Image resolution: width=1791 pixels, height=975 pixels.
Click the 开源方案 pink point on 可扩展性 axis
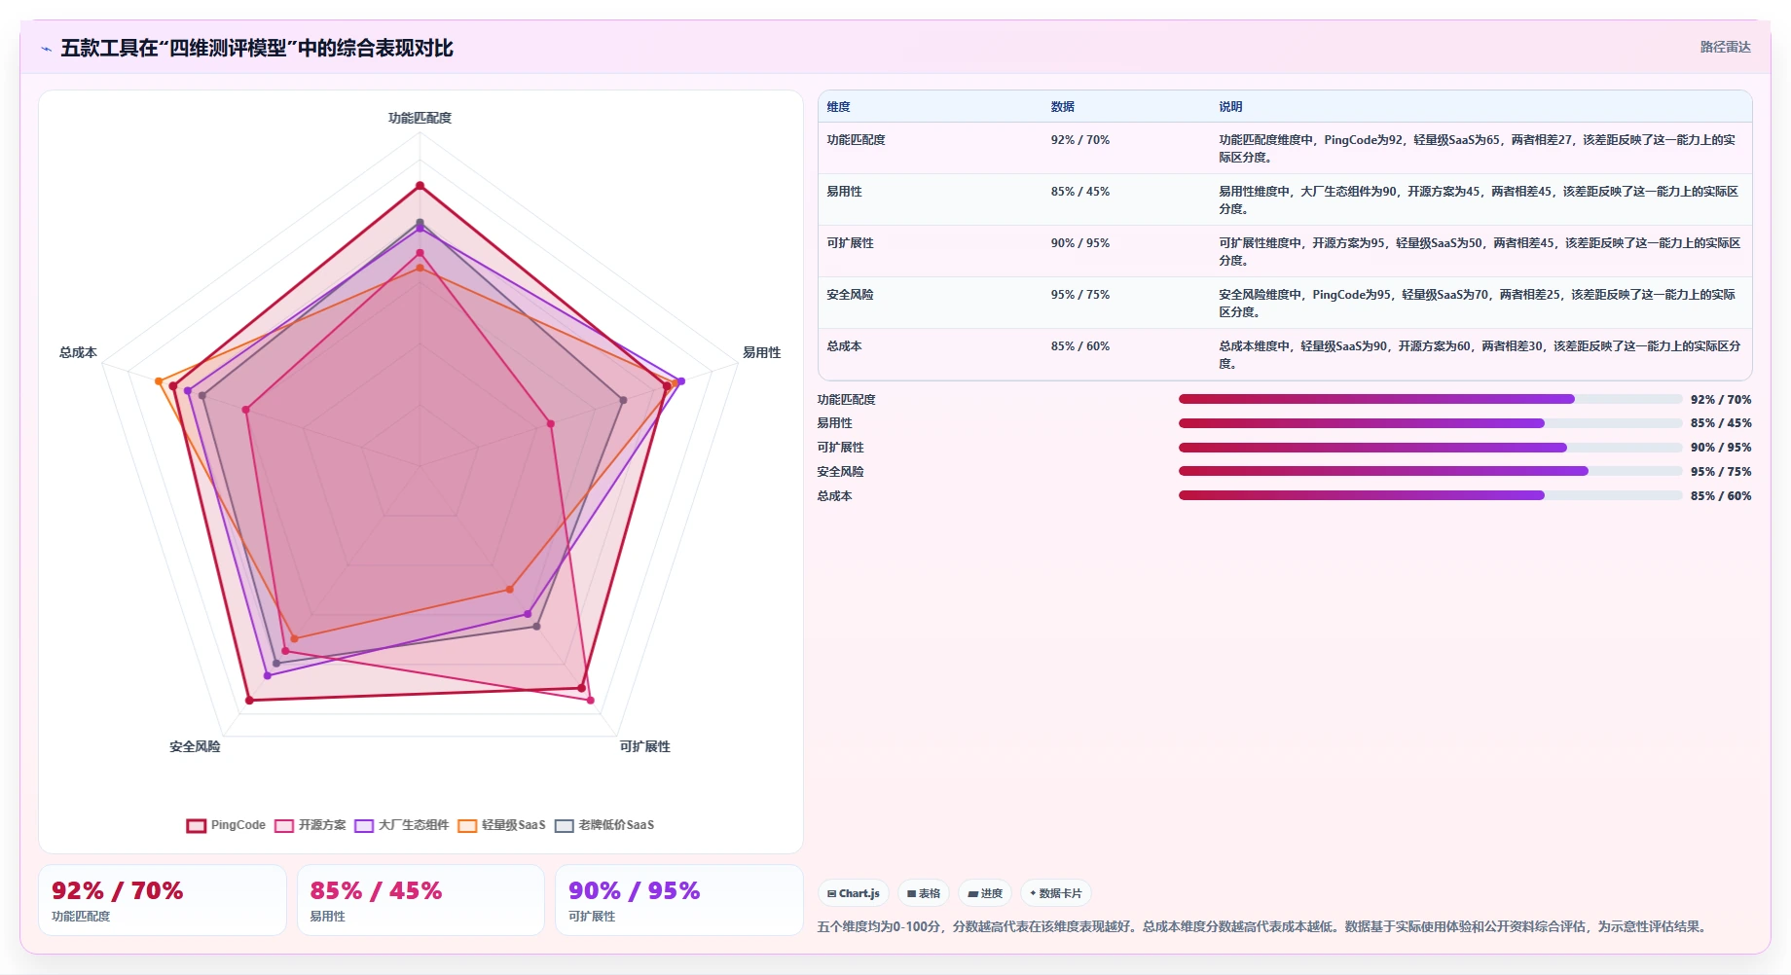click(590, 700)
